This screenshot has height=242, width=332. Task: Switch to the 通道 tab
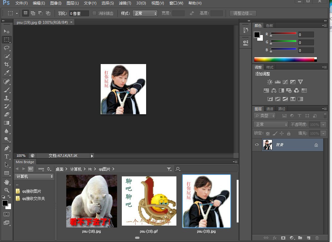[270, 109]
